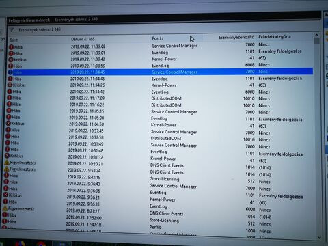Click the warning triangle icon at 10:20:21
328x246 pixels.
[x=7, y=163]
